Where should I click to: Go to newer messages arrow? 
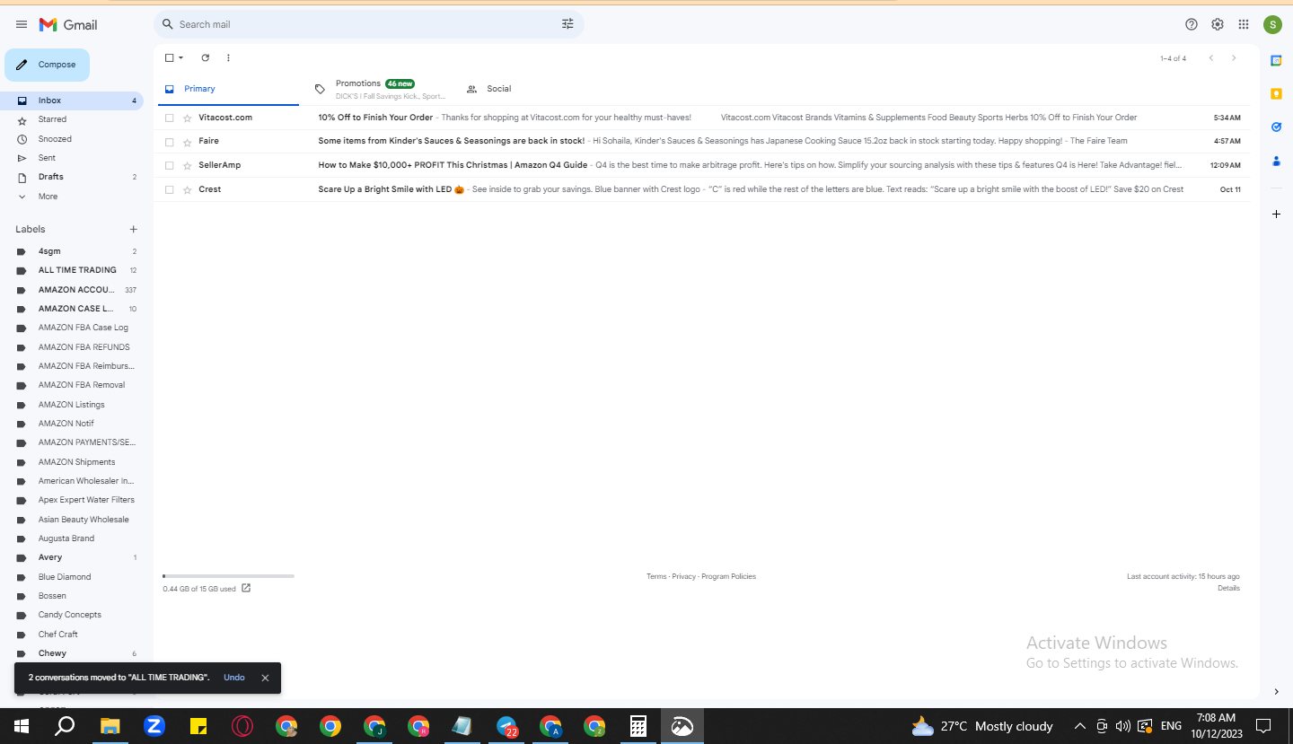click(1210, 58)
